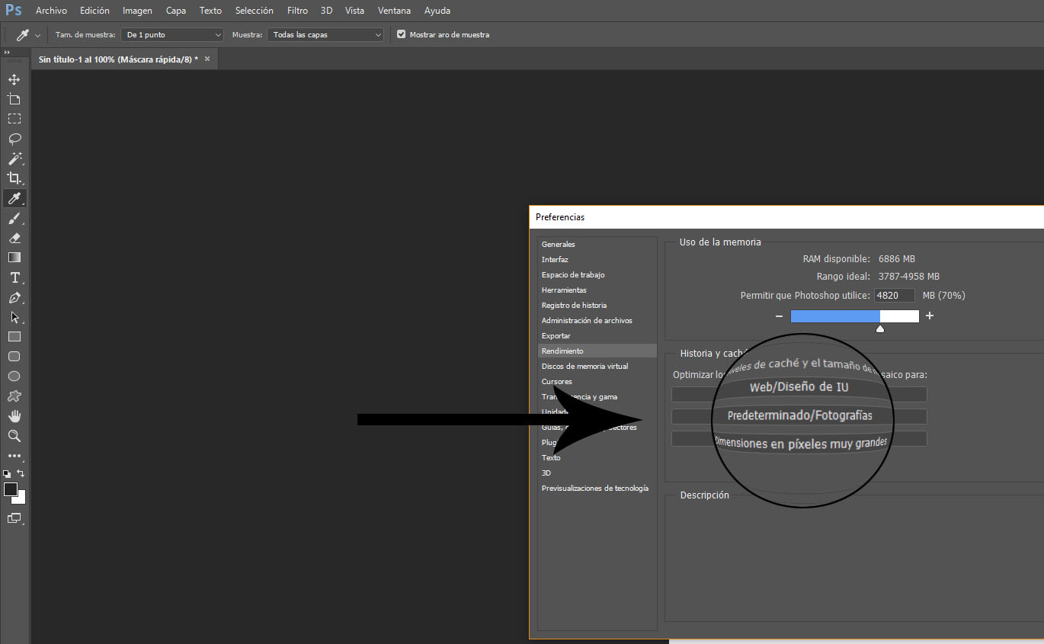Open Tam. de muestra dropdown
The image size is (1044, 644).
pos(172,35)
